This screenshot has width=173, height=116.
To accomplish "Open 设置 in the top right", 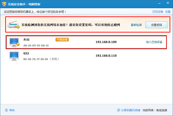I will coord(168,12).
